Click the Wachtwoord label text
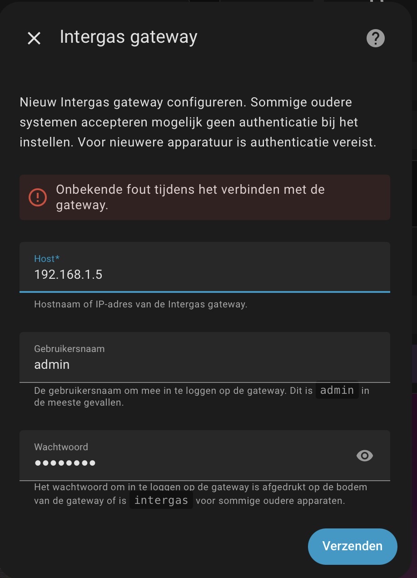Image resolution: width=417 pixels, height=578 pixels. [x=61, y=447]
